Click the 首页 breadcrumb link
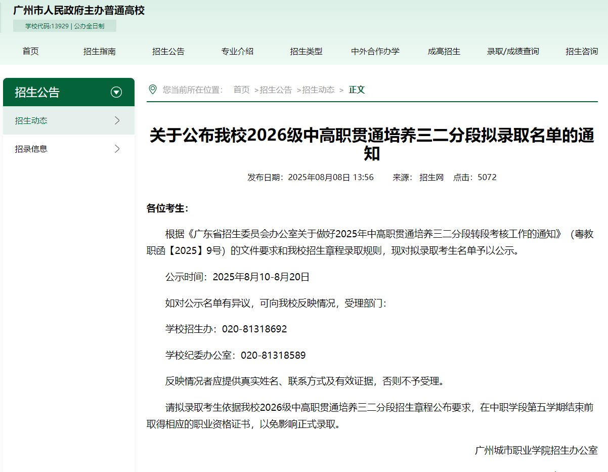Image resolution: width=608 pixels, height=472 pixels. pos(241,89)
